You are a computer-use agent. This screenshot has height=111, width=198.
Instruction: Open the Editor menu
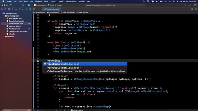pos(46,1)
